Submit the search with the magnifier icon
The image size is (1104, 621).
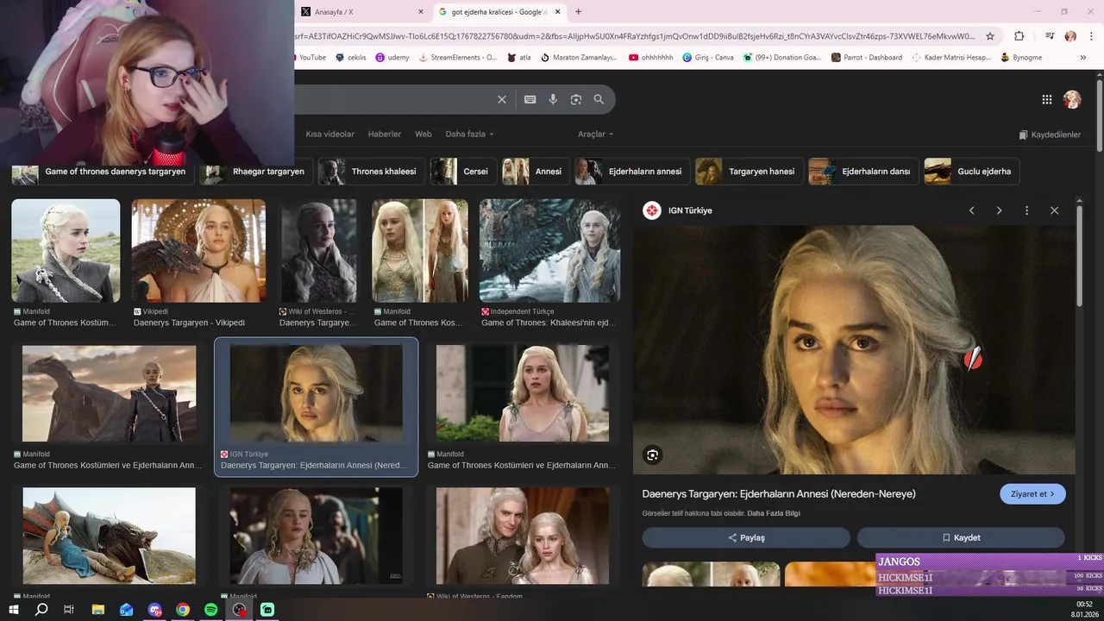599,99
